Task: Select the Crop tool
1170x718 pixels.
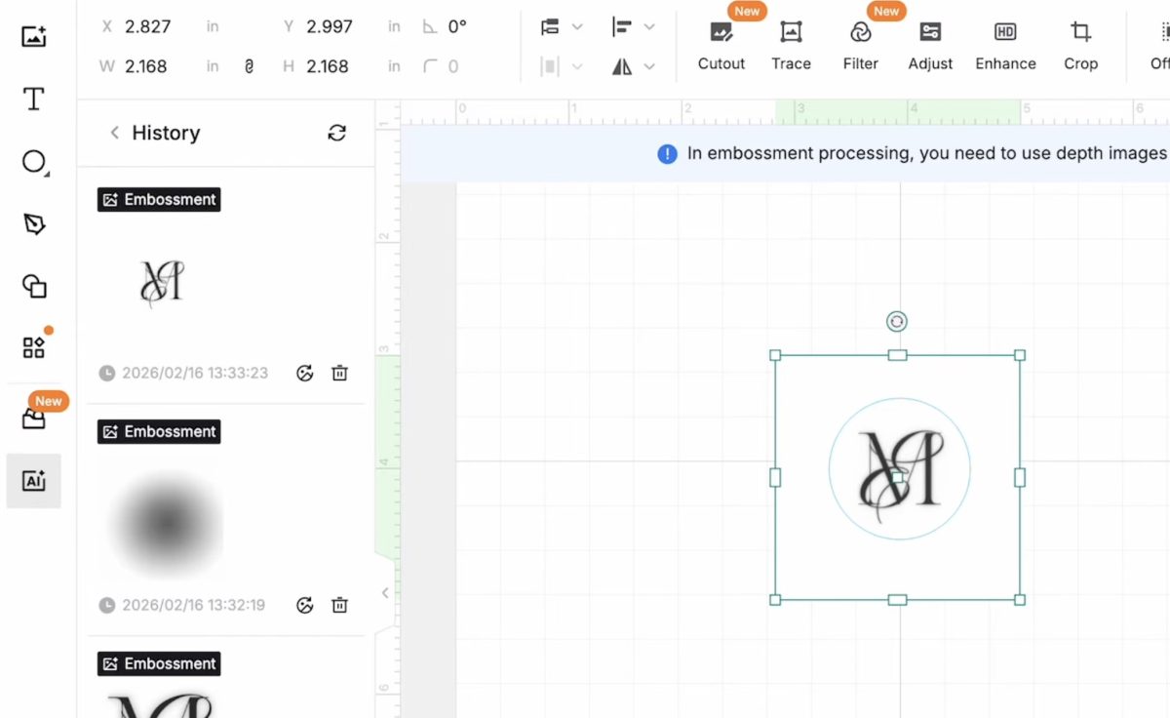Action: tap(1080, 46)
